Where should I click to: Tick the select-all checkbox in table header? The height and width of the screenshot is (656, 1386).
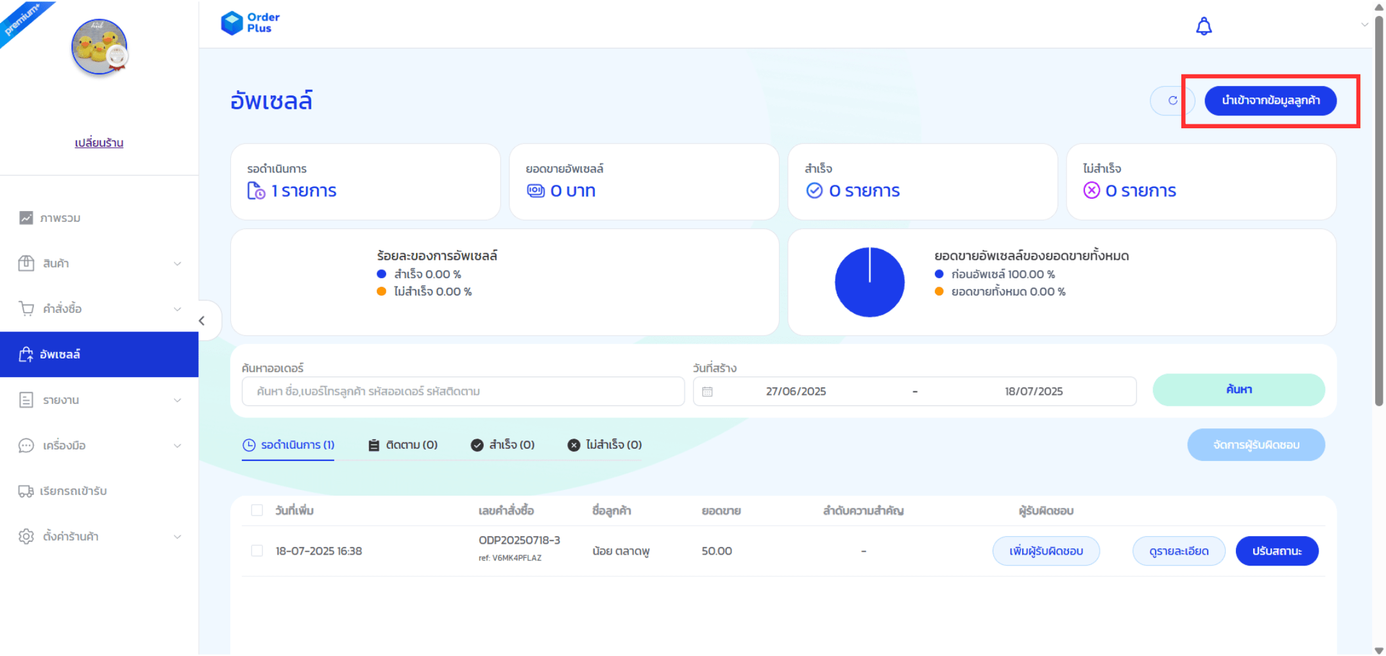(257, 510)
